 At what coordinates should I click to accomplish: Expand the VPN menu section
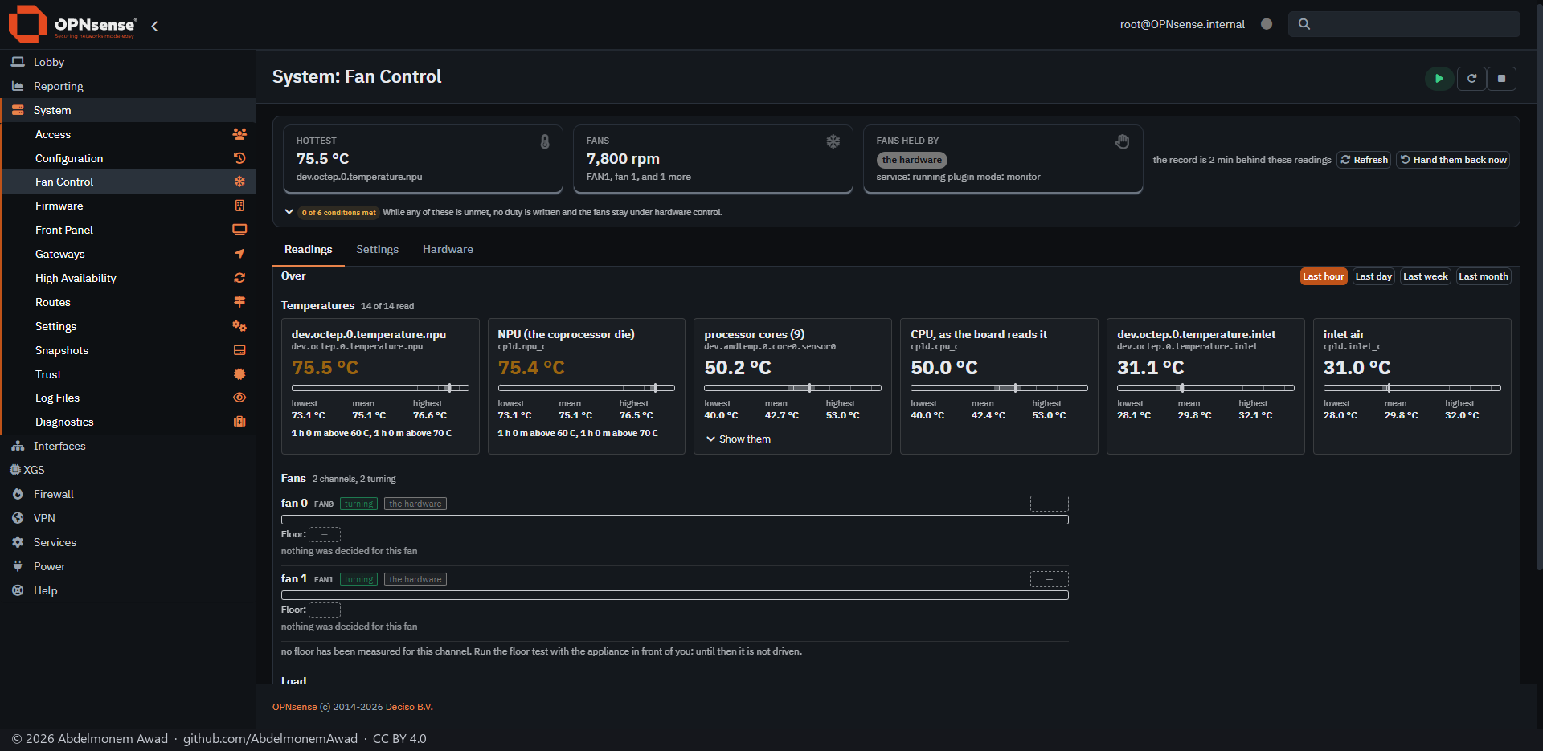pyautogui.click(x=129, y=518)
